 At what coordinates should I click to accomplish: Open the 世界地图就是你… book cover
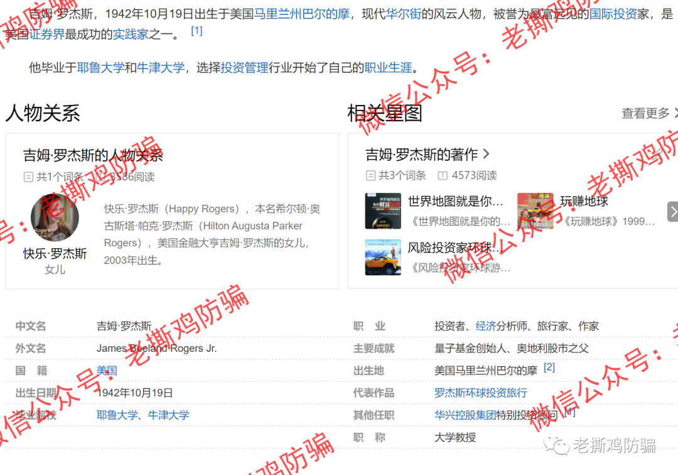(383, 210)
